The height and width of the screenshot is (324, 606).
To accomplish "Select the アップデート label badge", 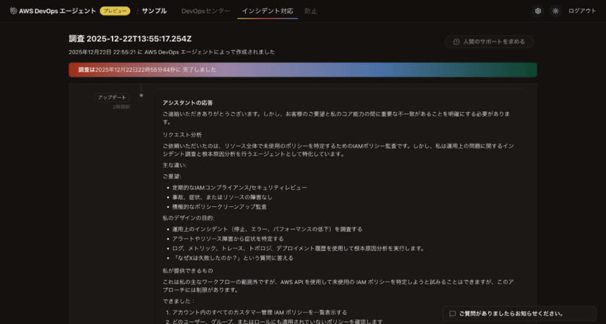I will click(112, 98).
